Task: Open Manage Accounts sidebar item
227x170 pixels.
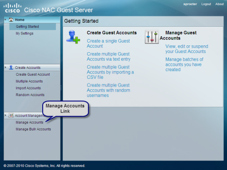Action: [x=30, y=122]
